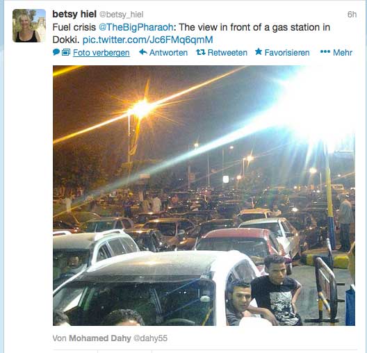Viewport: 367px width, 353px height.
Task: Click the betsy hiel display name
Action: (74, 14)
